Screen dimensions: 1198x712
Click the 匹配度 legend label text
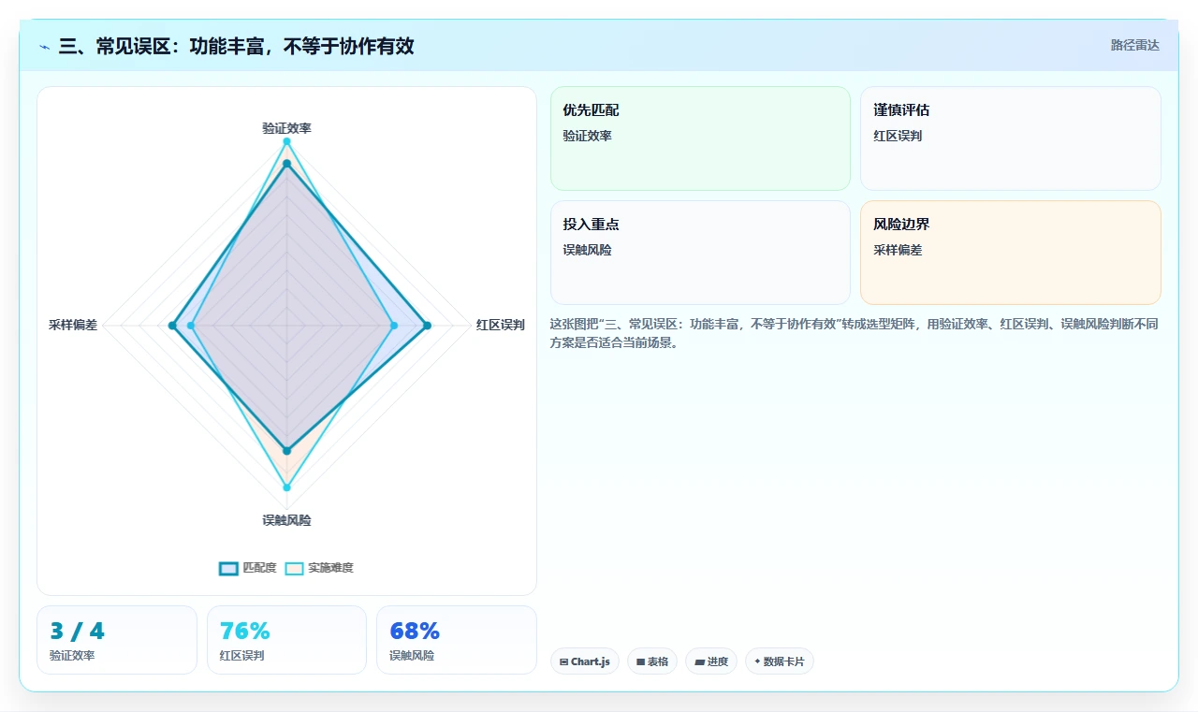tap(259, 568)
